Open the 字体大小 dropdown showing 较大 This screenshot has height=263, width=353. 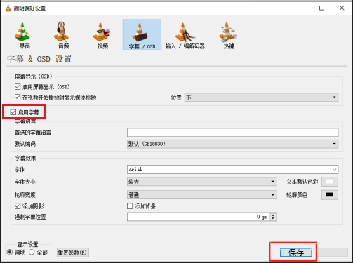pyautogui.click(x=202, y=182)
